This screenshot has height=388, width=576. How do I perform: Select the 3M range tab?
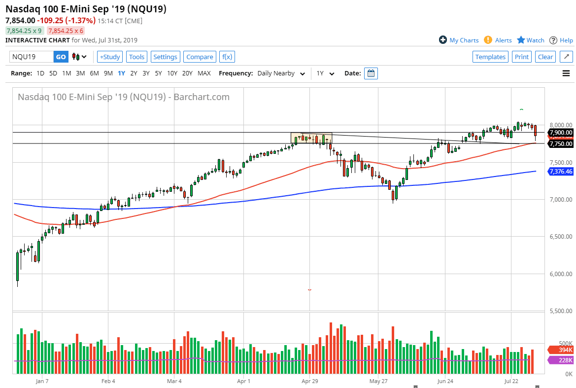tap(80, 73)
